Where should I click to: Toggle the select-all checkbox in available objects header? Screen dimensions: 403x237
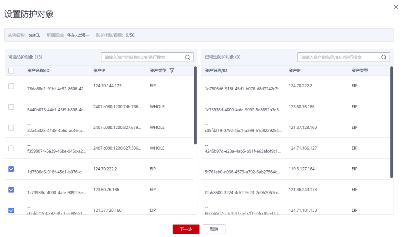(11, 71)
